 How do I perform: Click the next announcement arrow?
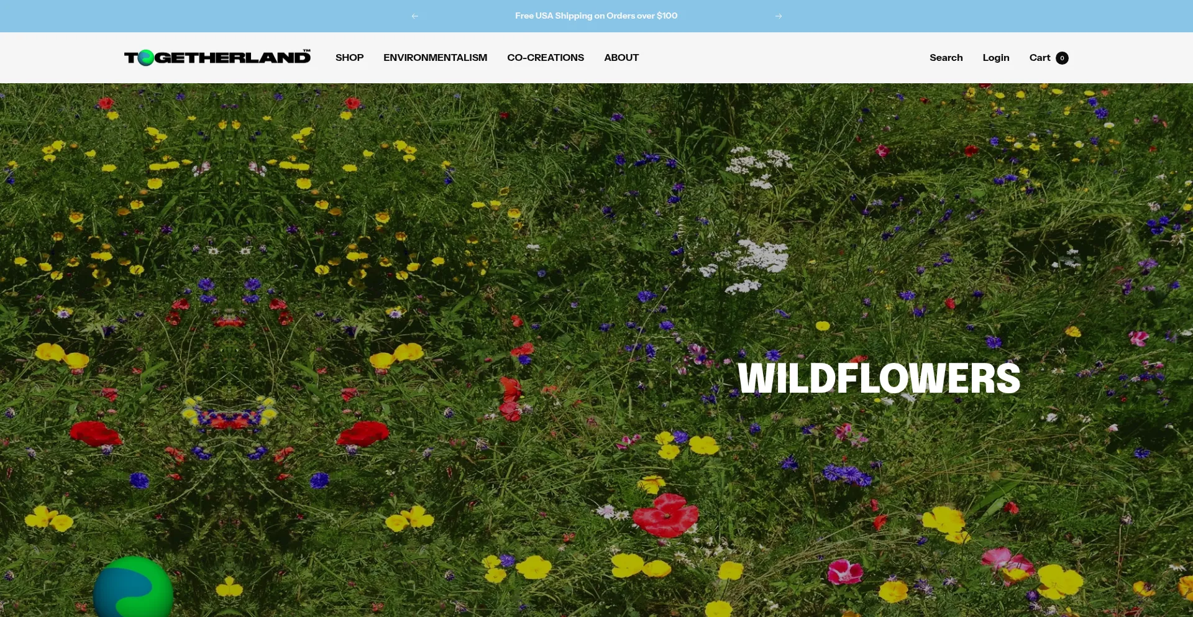[x=779, y=16]
